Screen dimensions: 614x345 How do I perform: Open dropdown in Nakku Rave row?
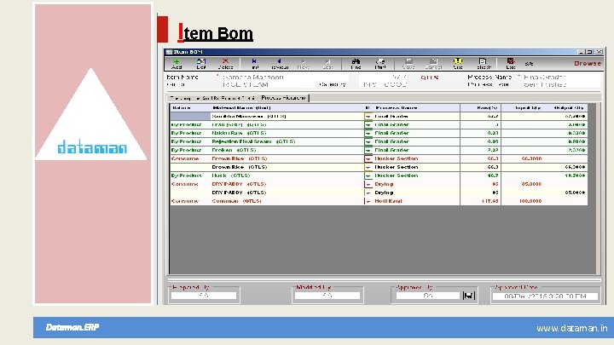[x=368, y=134]
